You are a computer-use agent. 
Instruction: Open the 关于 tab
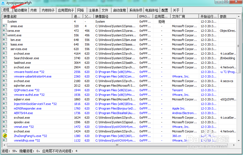[176, 10]
